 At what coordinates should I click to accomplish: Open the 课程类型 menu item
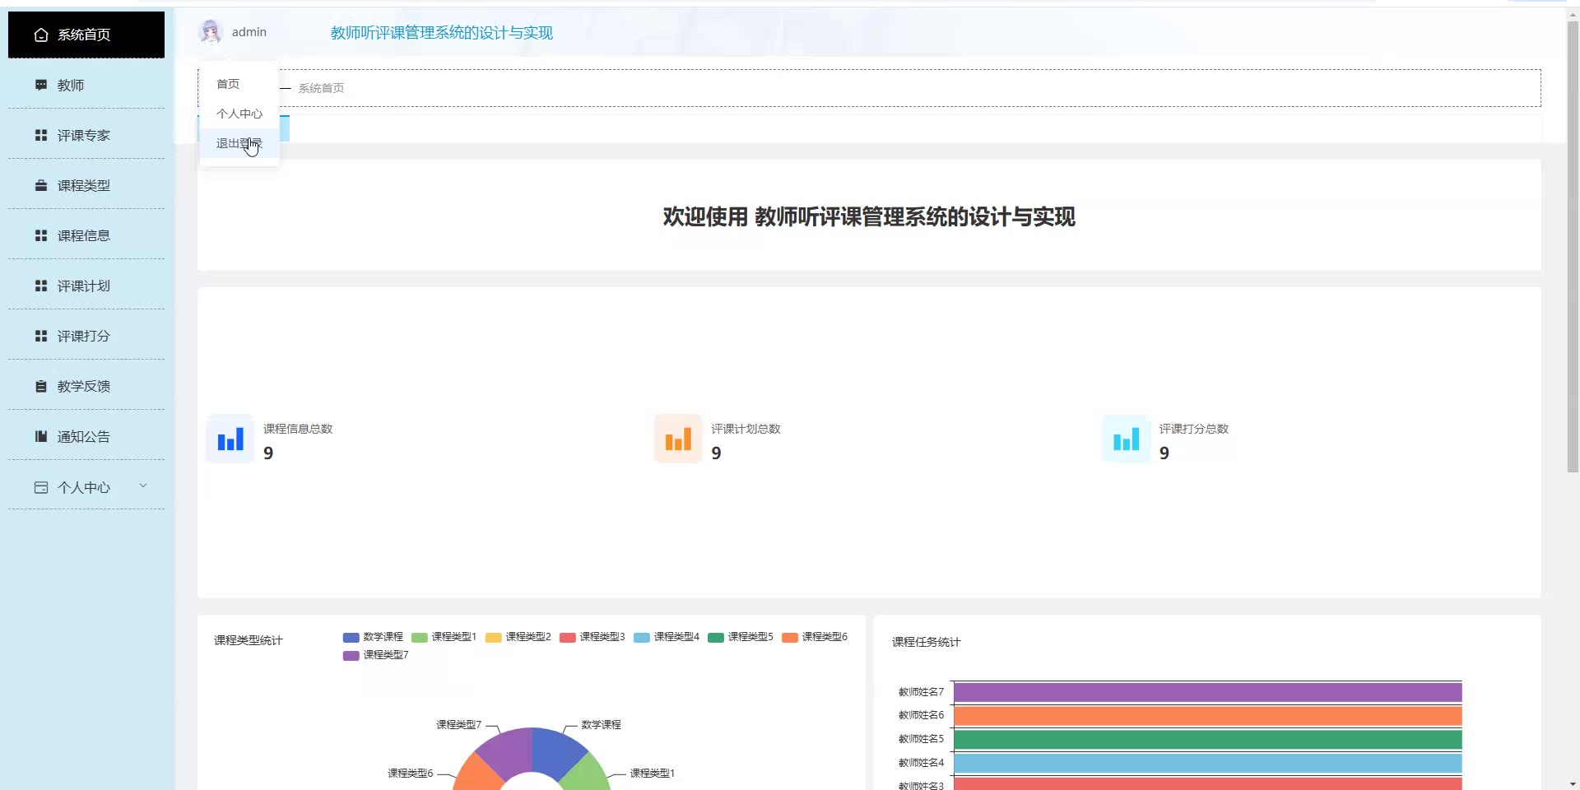point(86,185)
